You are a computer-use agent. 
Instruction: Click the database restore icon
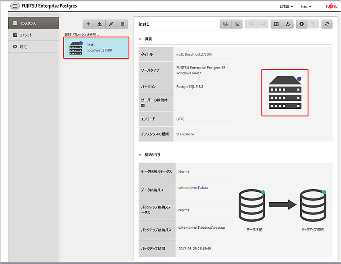tap(237, 24)
